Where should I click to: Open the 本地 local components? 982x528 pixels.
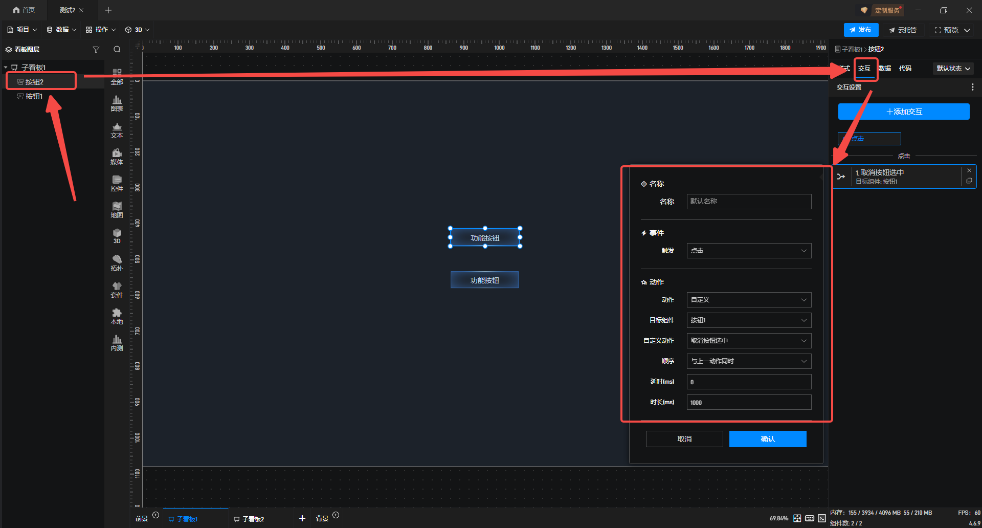pyautogui.click(x=117, y=316)
